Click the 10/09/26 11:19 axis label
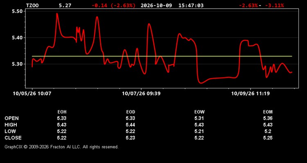 [251, 94]
